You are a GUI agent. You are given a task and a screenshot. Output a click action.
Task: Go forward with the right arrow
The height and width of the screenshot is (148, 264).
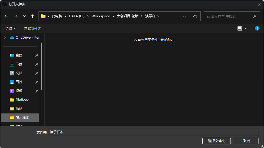[x=16, y=16]
